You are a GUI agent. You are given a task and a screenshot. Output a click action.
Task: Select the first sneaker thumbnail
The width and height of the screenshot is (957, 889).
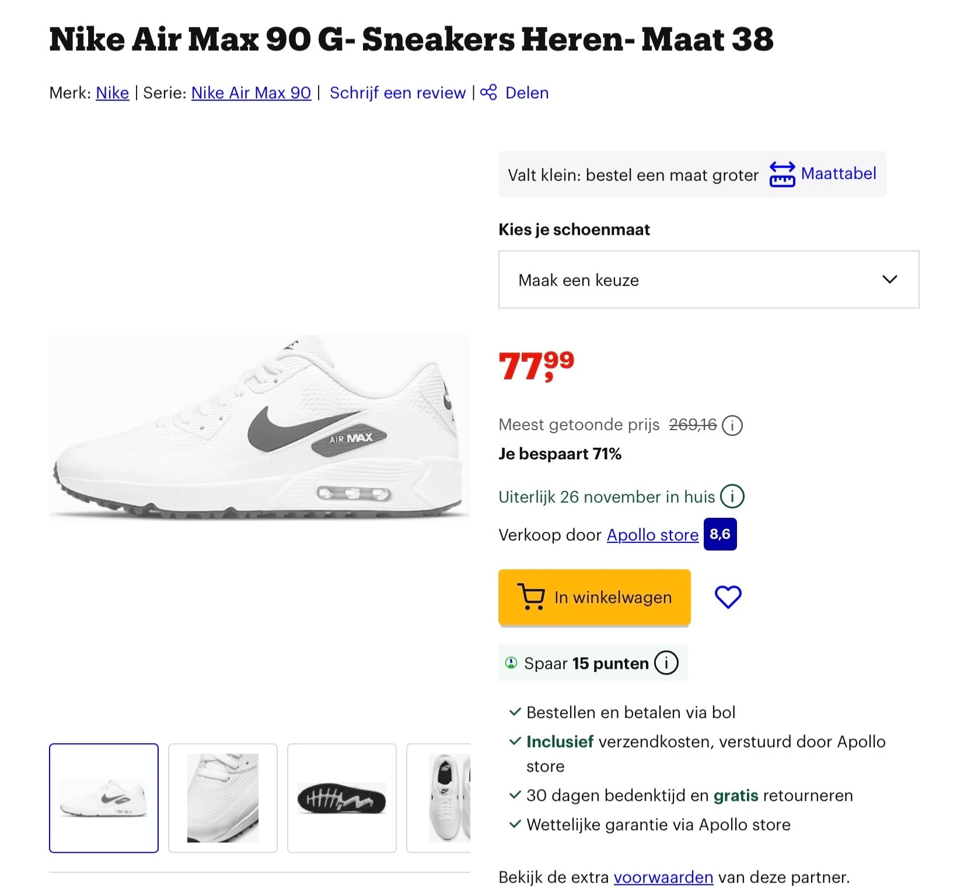point(104,798)
